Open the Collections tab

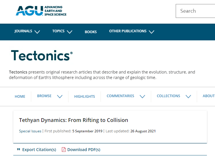[x=168, y=96]
